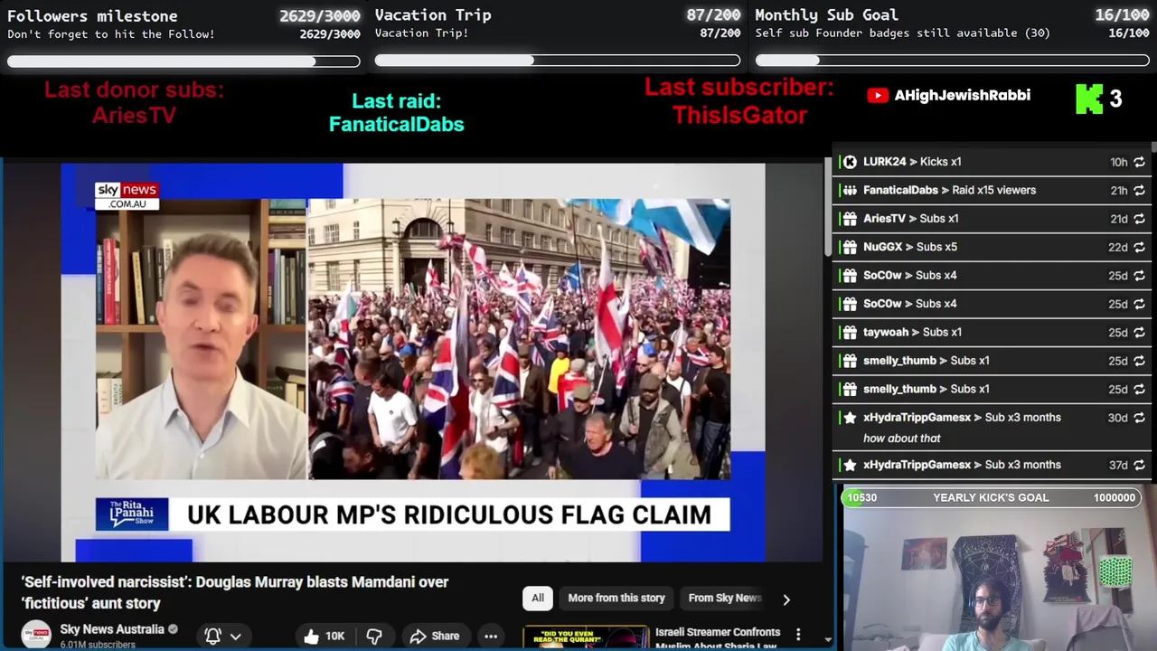
Task: Open the three-dot more actions menu under video
Action: [x=491, y=637]
